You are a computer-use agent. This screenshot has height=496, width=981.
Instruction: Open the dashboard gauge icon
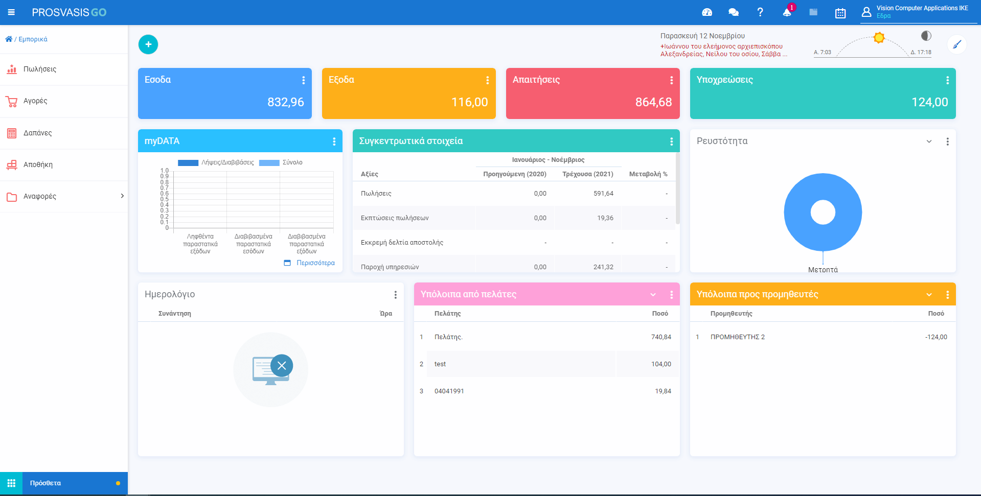707,12
